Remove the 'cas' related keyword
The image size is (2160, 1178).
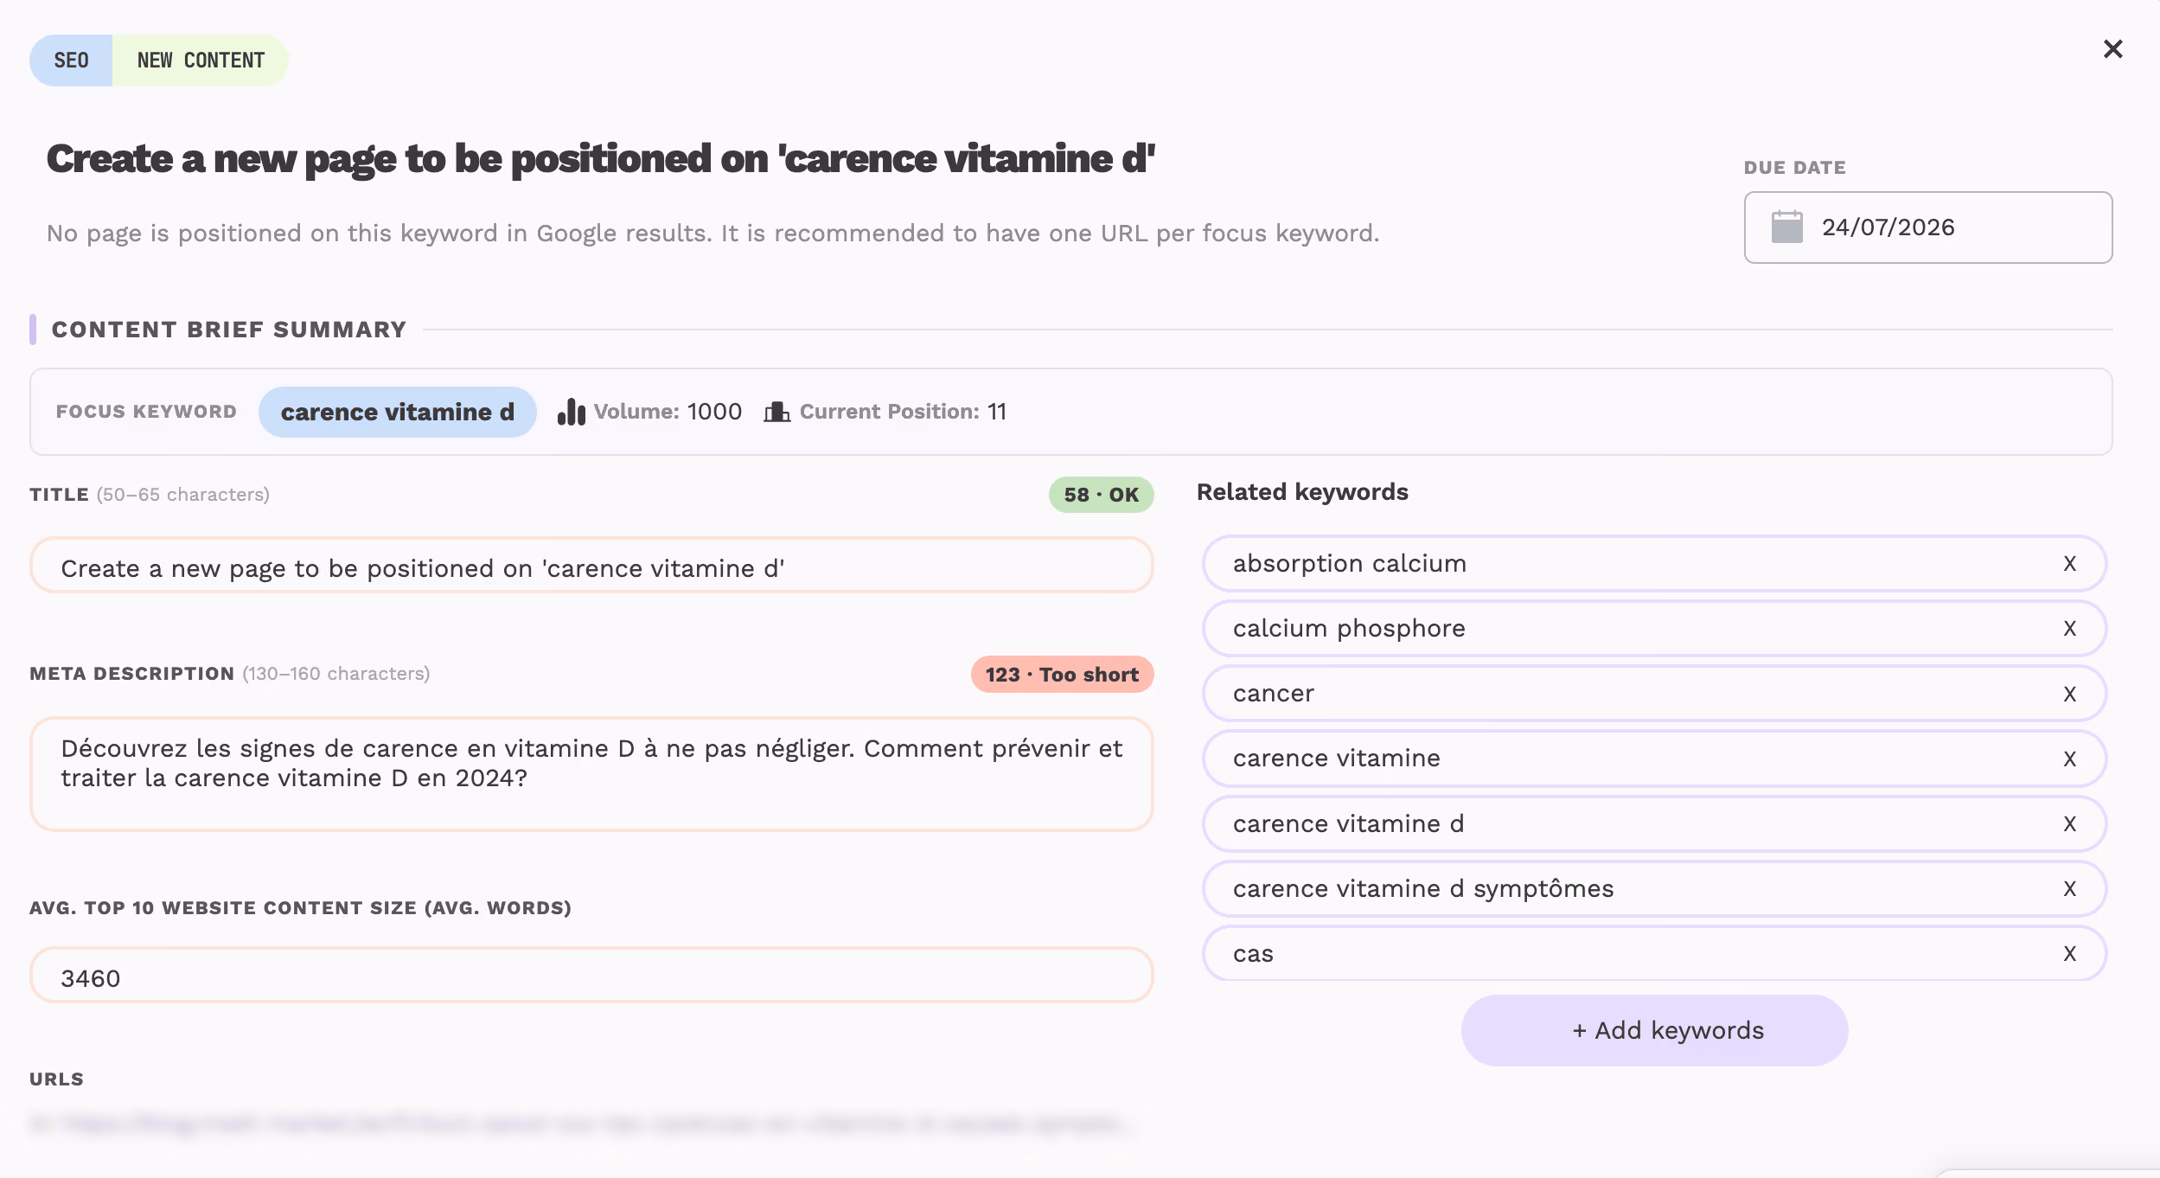coord(2069,953)
